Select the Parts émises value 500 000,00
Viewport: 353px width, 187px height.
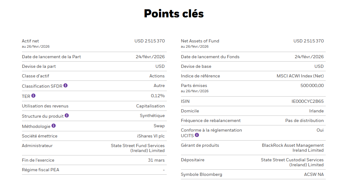[x=312, y=85]
